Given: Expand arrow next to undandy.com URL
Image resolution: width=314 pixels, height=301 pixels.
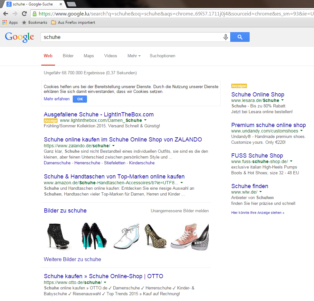Looking at the screenshot, I should [x=301, y=131].
